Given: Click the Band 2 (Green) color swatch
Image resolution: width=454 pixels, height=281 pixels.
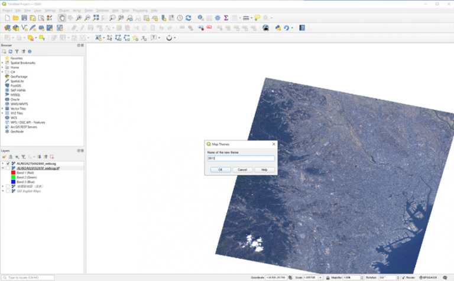Looking at the screenshot, I should pos(13,177).
